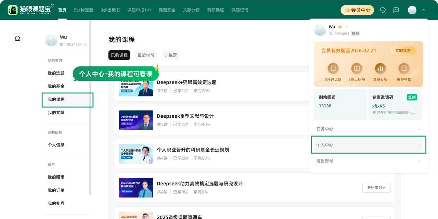Image resolution: width=438 pixels, height=219 pixels.
Task: Click the 更多特权 membership icon
Action: coord(404,68)
